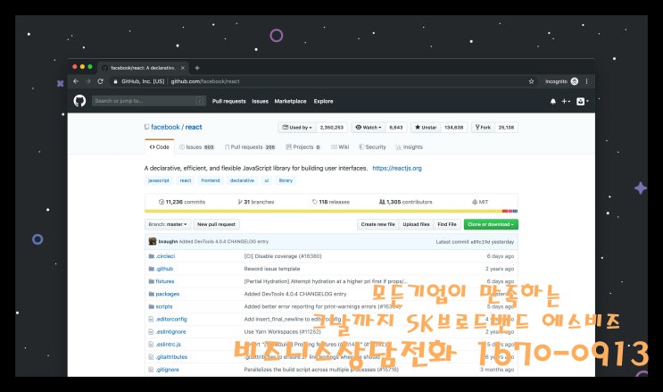Open Marketplace in top navigation

tap(290, 101)
